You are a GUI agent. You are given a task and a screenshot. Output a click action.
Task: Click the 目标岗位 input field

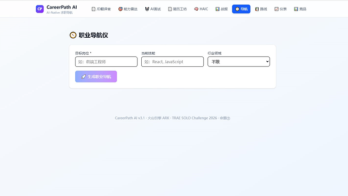tap(106, 62)
